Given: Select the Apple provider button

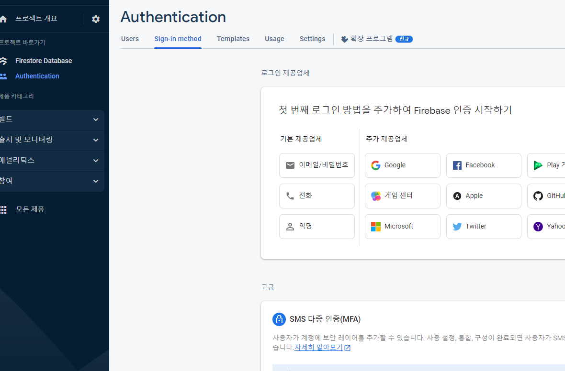Looking at the screenshot, I should click(484, 196).
